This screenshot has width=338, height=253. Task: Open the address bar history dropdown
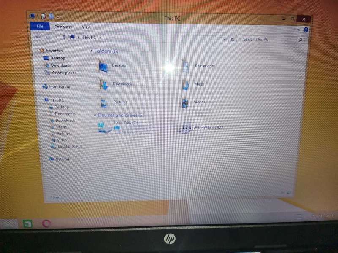225,39
